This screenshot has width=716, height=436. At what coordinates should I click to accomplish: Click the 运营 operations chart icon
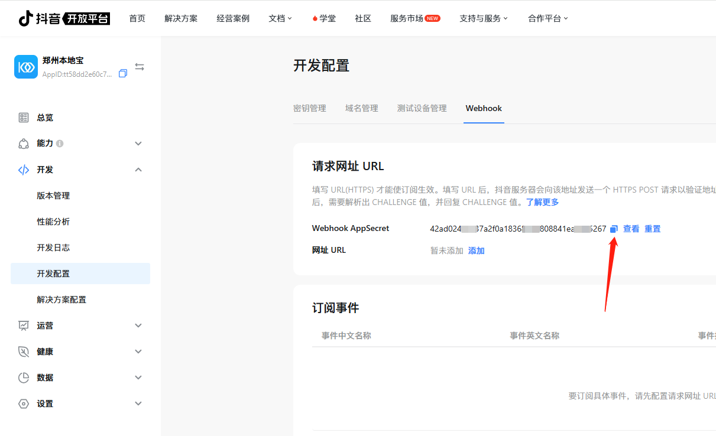point(24,326)
